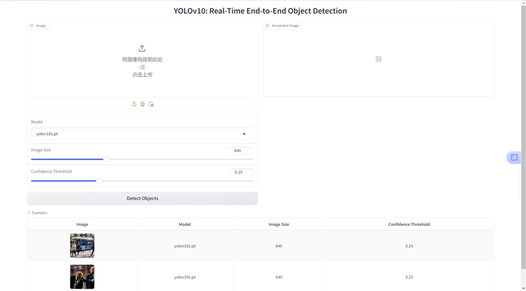The width and height of the screenshot is (526, 291).
Task: Select the bus example thumbnail
Action: point(82,245)
